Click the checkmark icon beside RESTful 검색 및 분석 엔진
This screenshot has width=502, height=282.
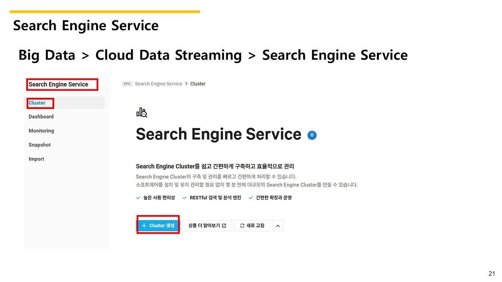(184, 198)
